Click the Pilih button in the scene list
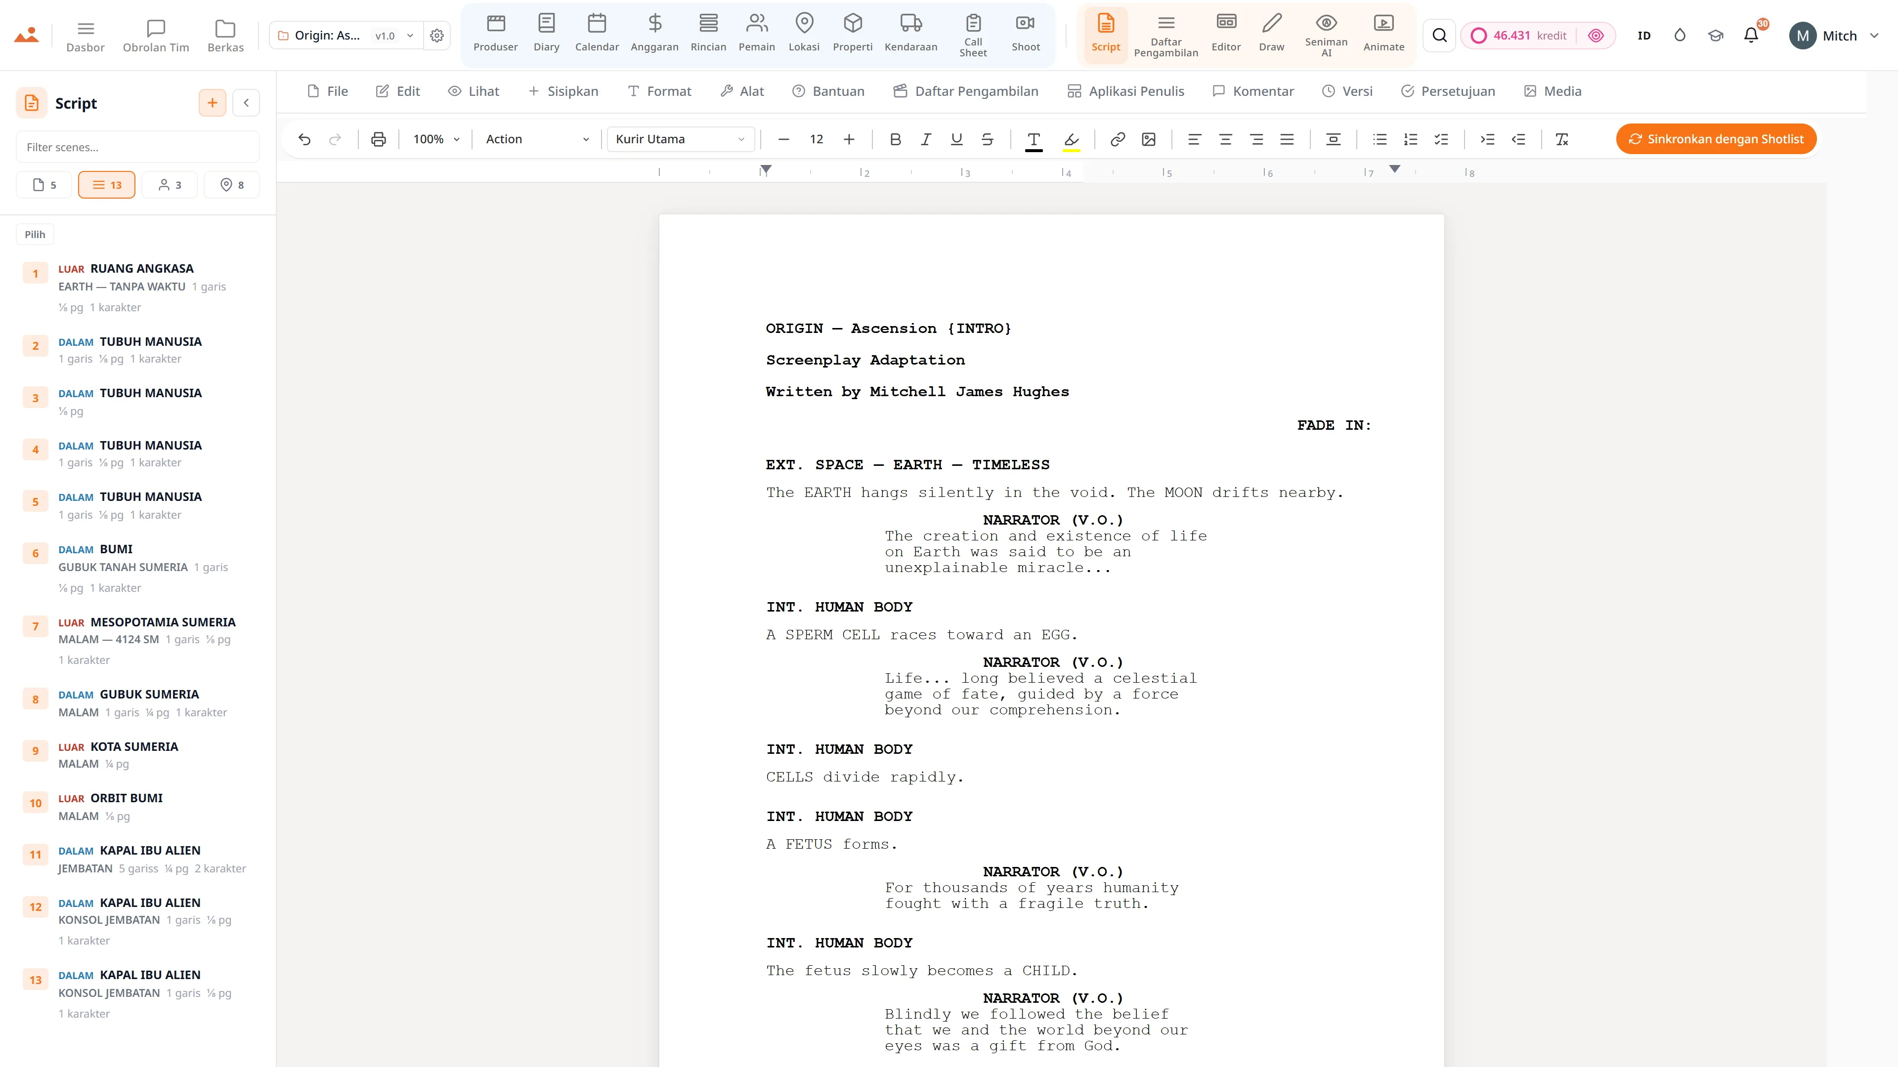 [x=35, y=234]
